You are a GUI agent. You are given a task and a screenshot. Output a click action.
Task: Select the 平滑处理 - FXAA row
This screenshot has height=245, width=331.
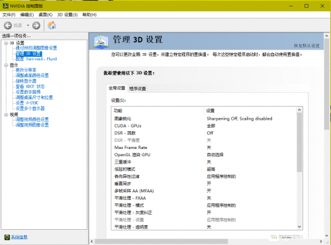coord(204,198)
